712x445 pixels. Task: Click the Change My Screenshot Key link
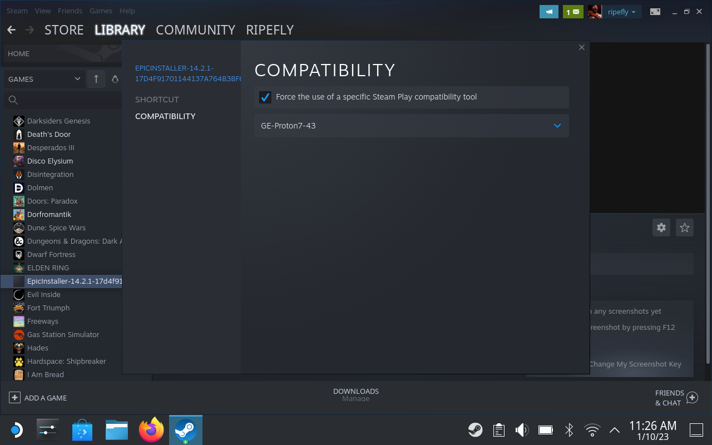coord(635,364)
